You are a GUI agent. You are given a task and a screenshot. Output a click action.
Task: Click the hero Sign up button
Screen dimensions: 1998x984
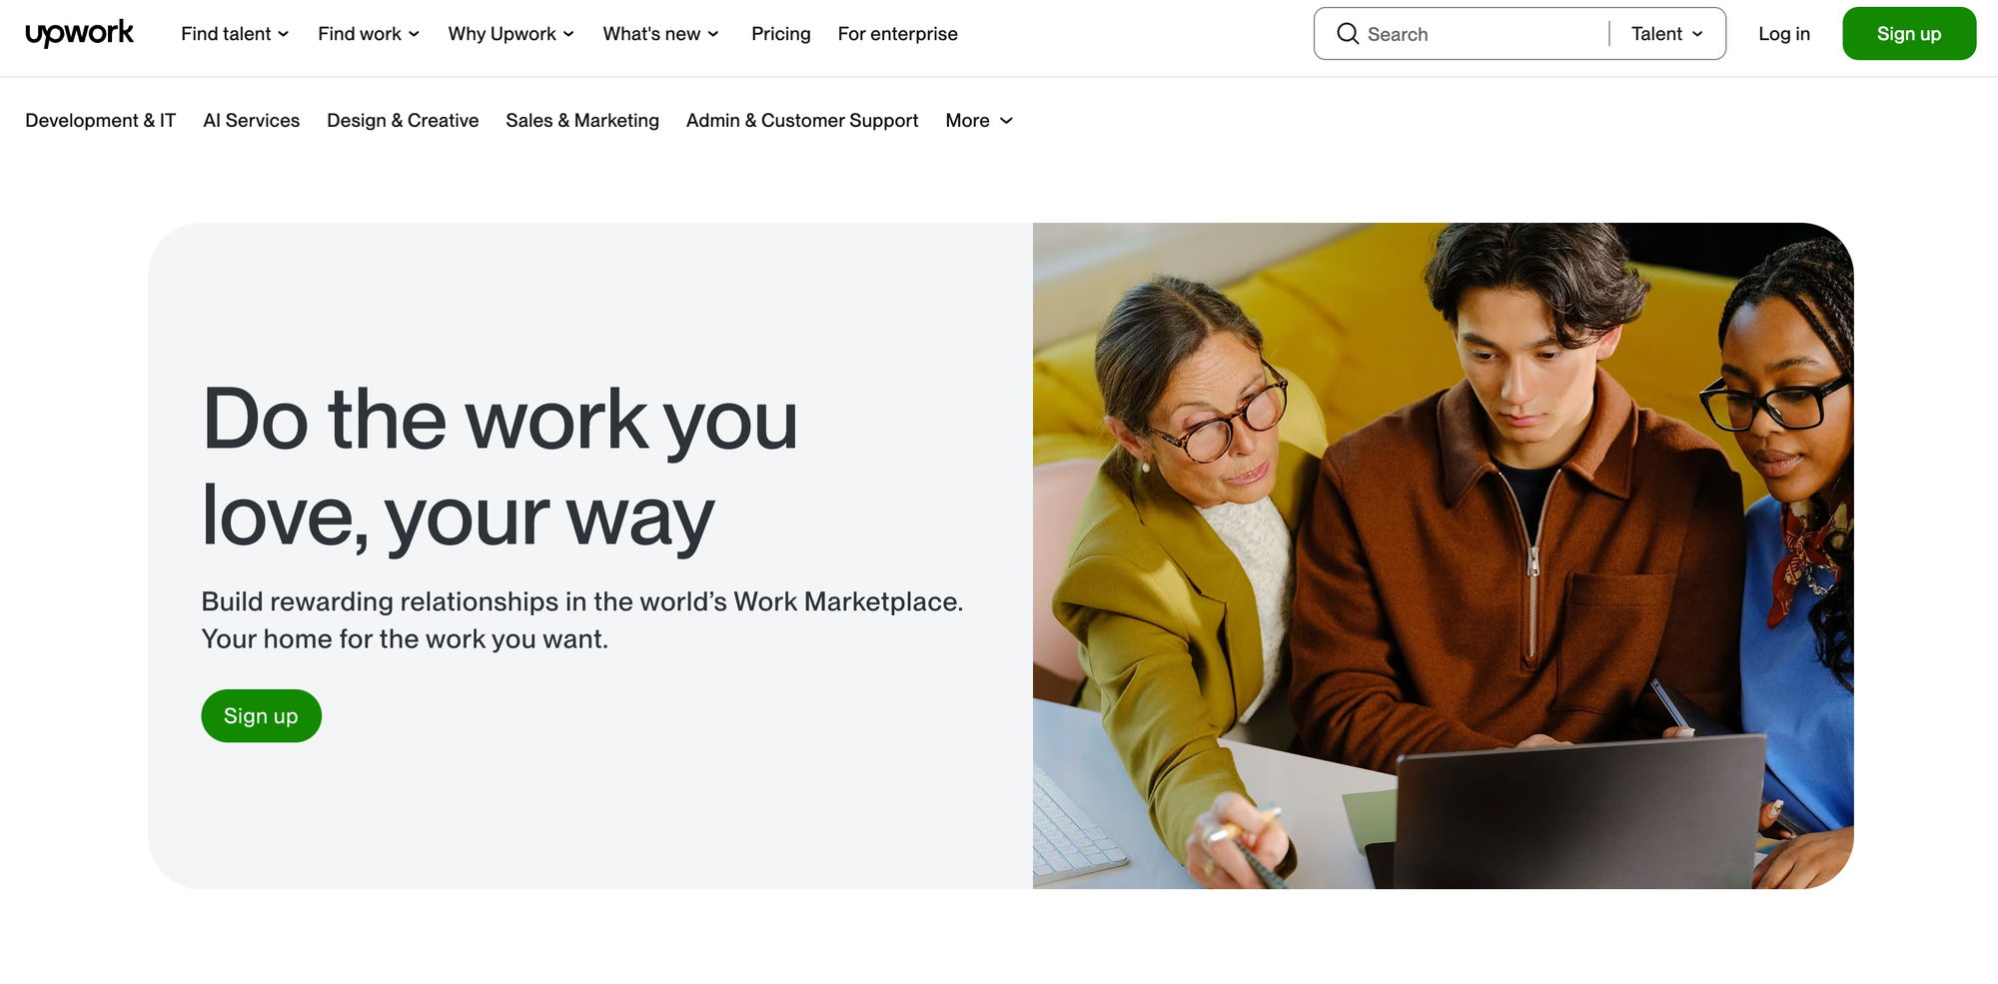coord(261,715)
